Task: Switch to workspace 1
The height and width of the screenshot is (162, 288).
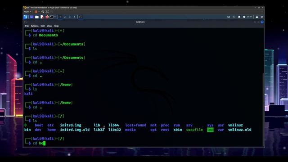Action: [x=60, y=17]
